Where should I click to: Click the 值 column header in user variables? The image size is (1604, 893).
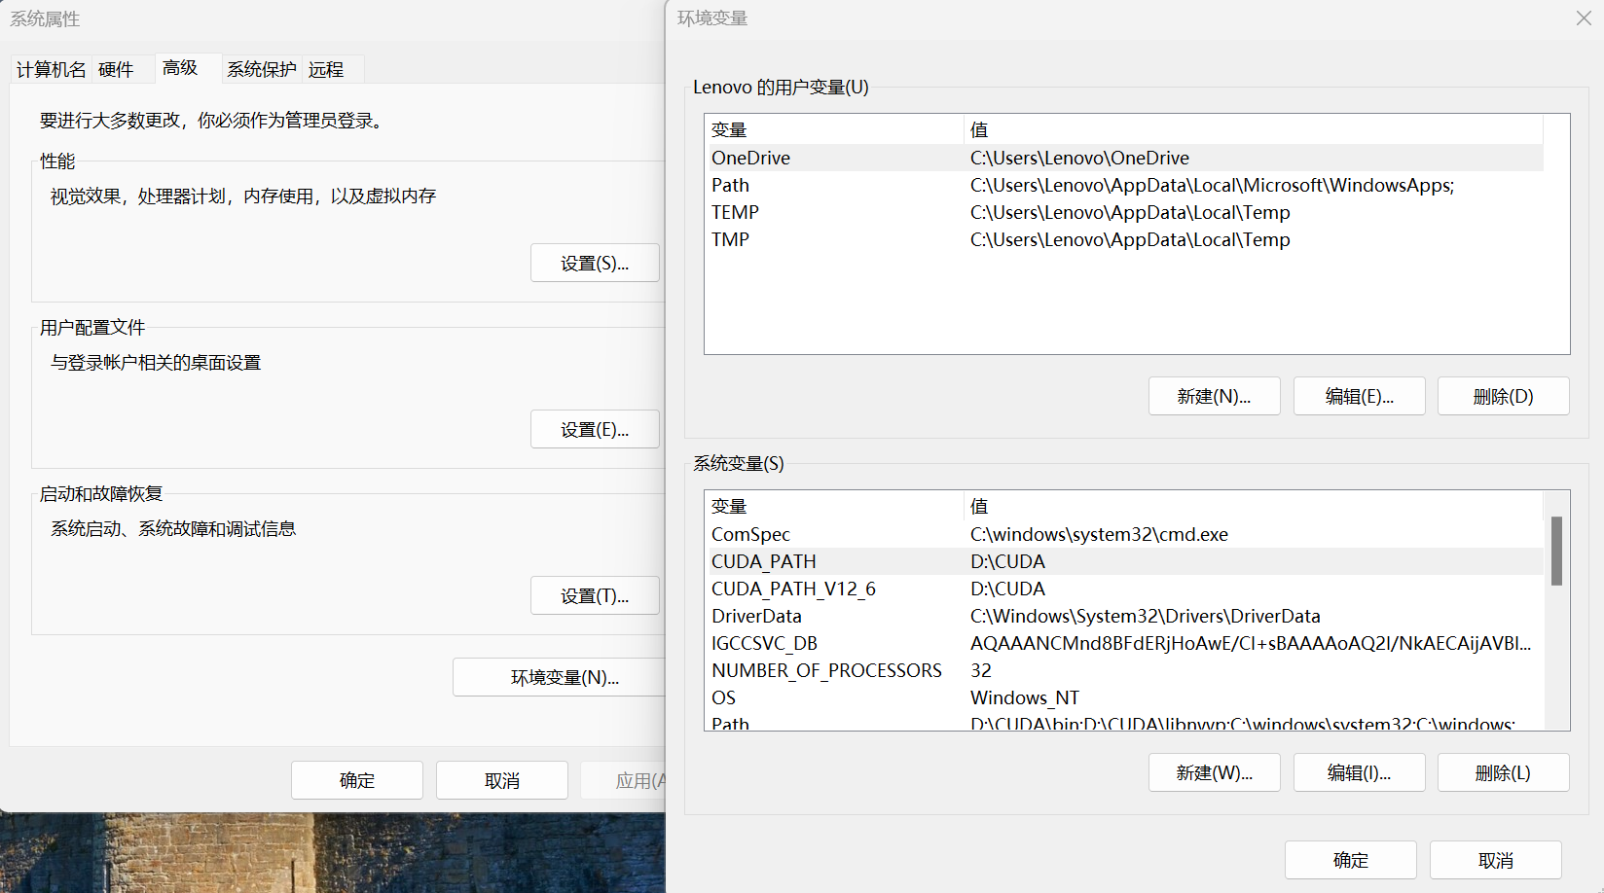pyautogui.click(x=1254, y=129)
